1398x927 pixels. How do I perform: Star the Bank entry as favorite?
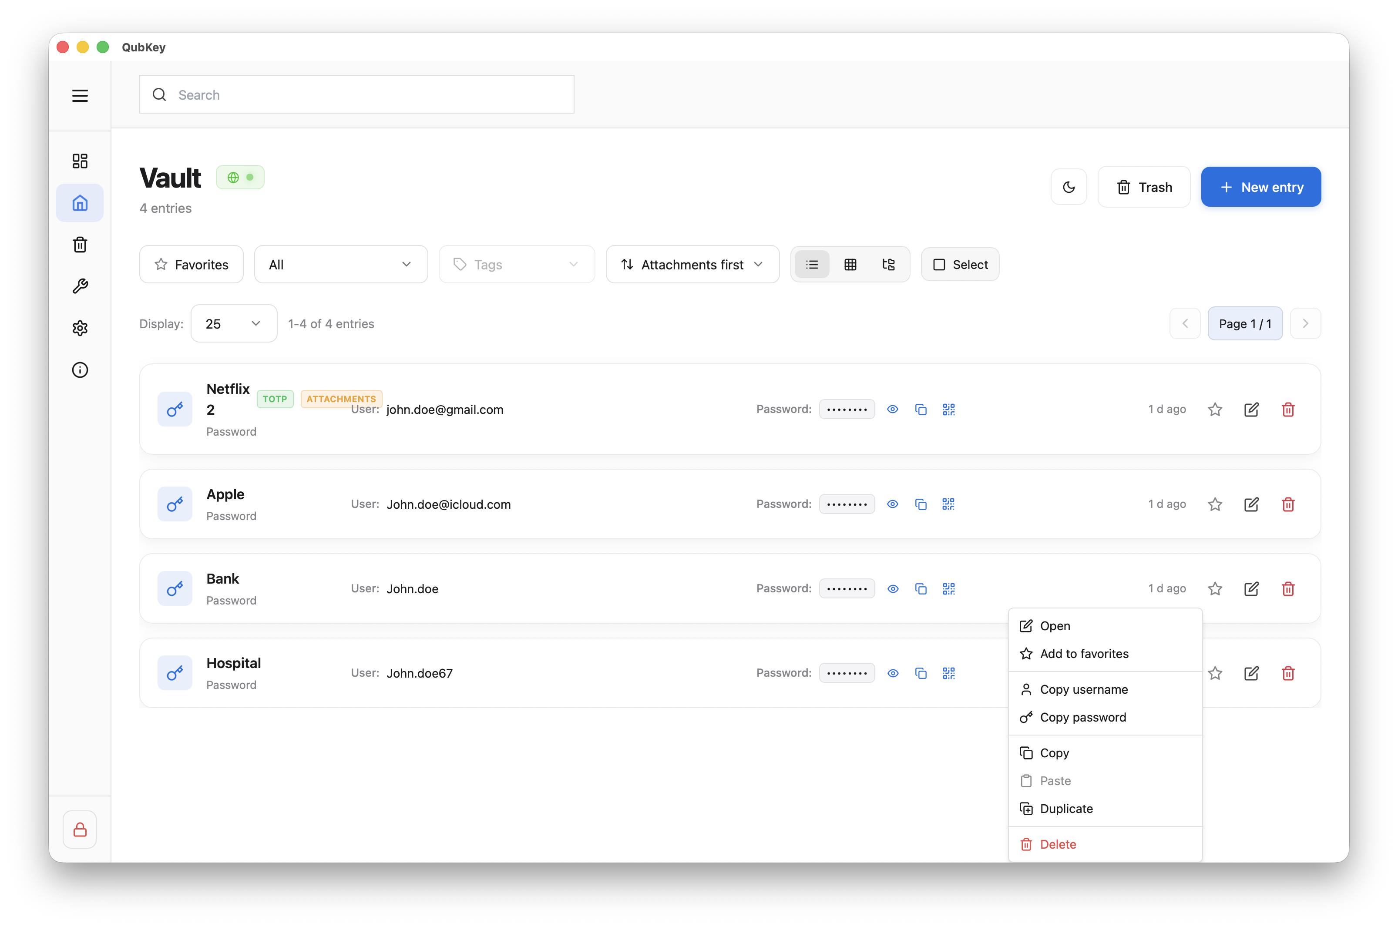tap(1215, 589)
